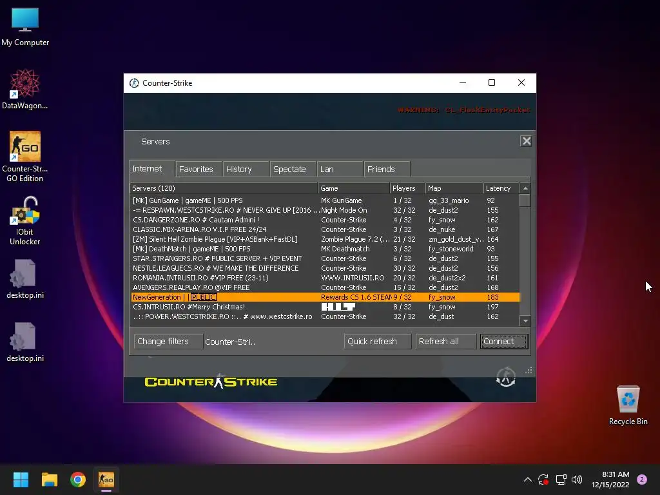The height and width of the screenshot is (495, 660).
Task: Sort by the Servers (120) column header
Action: (x=224, y=188)
